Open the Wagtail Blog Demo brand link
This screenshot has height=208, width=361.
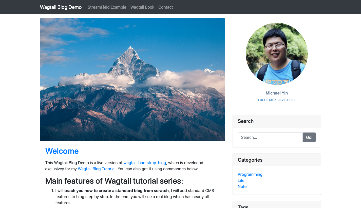(61, 7)
